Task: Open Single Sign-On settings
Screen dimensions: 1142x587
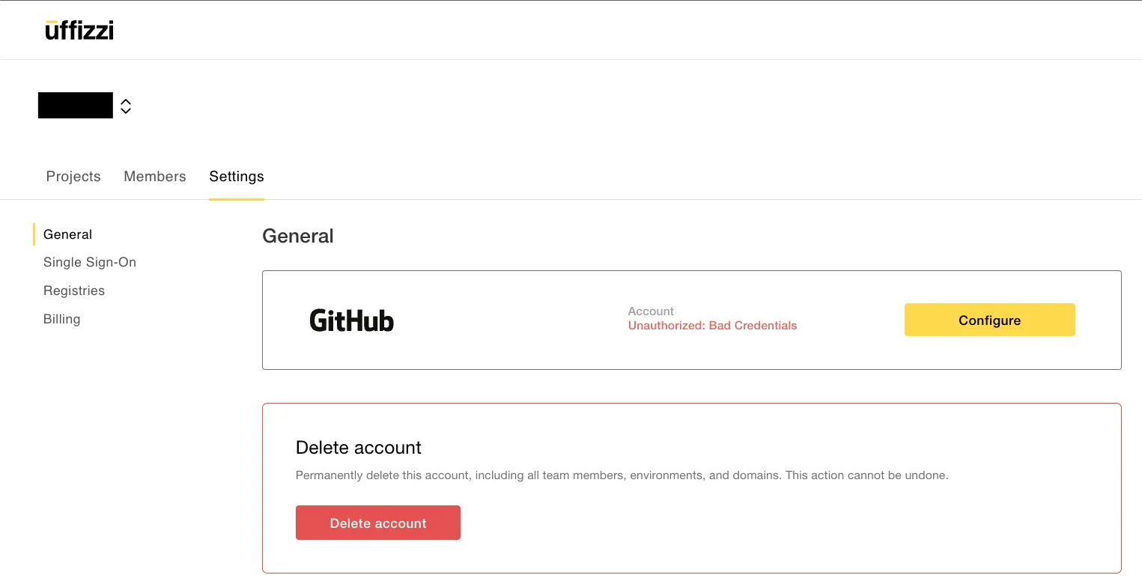Action: click(89, 262)
